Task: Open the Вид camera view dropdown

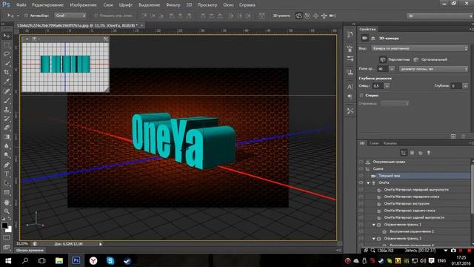Action: pos(420,48)
